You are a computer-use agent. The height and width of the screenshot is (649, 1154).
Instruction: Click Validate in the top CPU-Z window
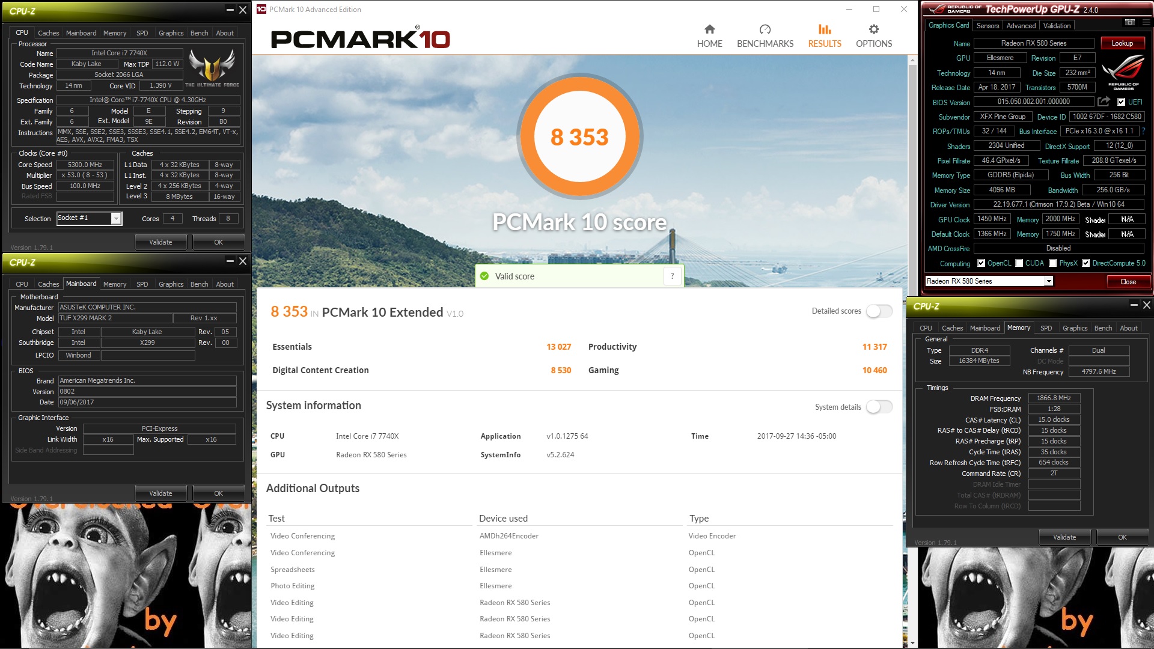[160, 242]
